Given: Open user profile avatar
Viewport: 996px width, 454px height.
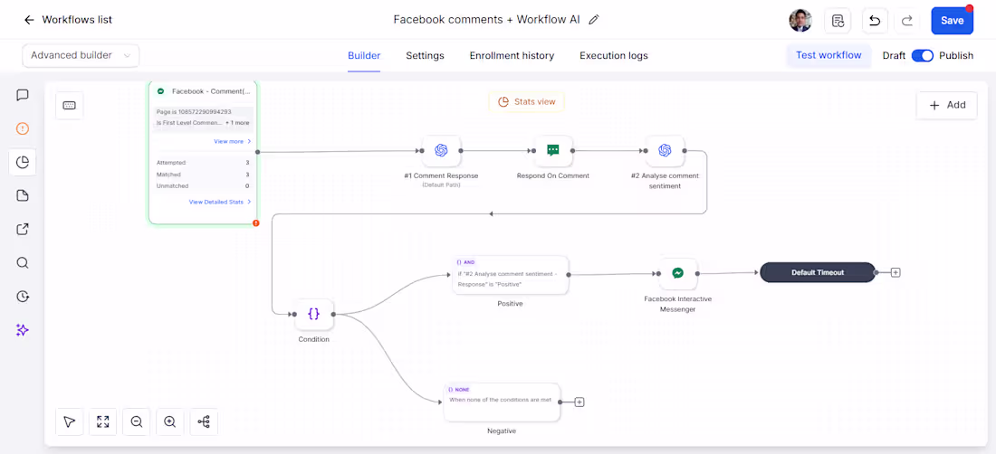Looking at the screenshot, I should click(x=800, y=20).
